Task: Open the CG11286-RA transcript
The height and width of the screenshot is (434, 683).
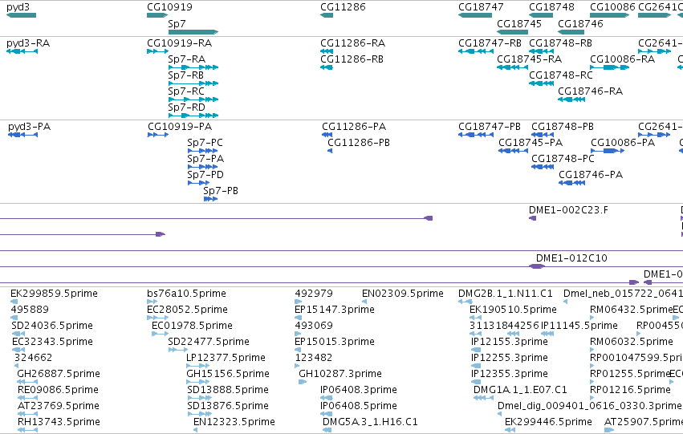Action: (x=327, y=51)
